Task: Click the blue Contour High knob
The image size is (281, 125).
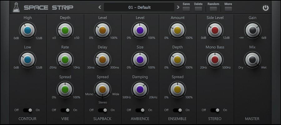Action: click(27, 30)
